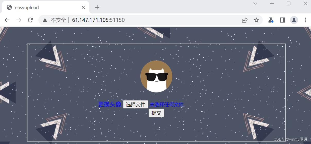Reload the current page

pos(30,20)
